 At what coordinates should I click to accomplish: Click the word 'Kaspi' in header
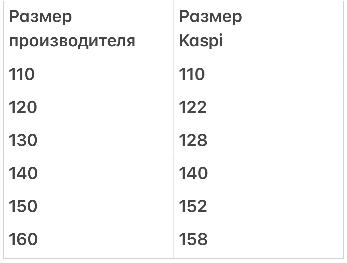tap(201, 41)
